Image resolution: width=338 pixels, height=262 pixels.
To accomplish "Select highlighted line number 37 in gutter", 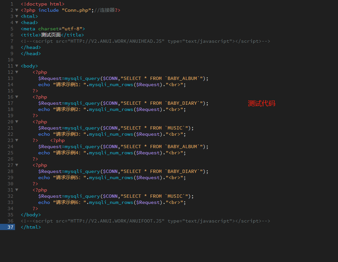I will pyautogui.click(x=10, y=227).
